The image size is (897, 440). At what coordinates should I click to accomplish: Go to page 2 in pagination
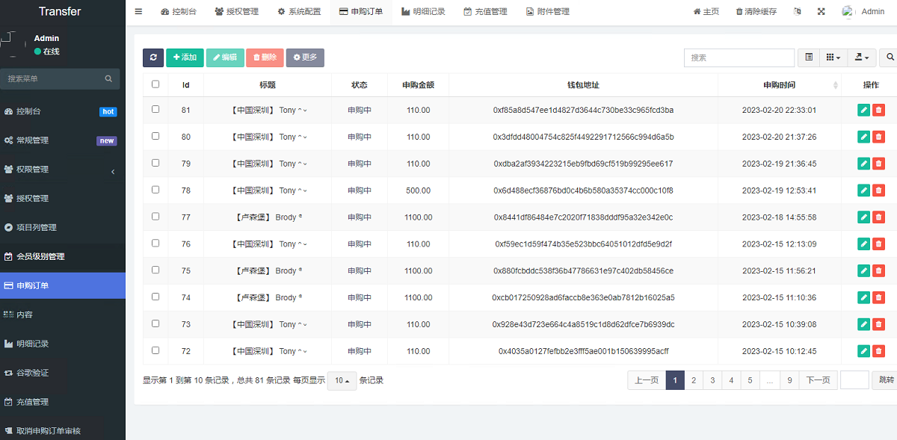[694, 380]
